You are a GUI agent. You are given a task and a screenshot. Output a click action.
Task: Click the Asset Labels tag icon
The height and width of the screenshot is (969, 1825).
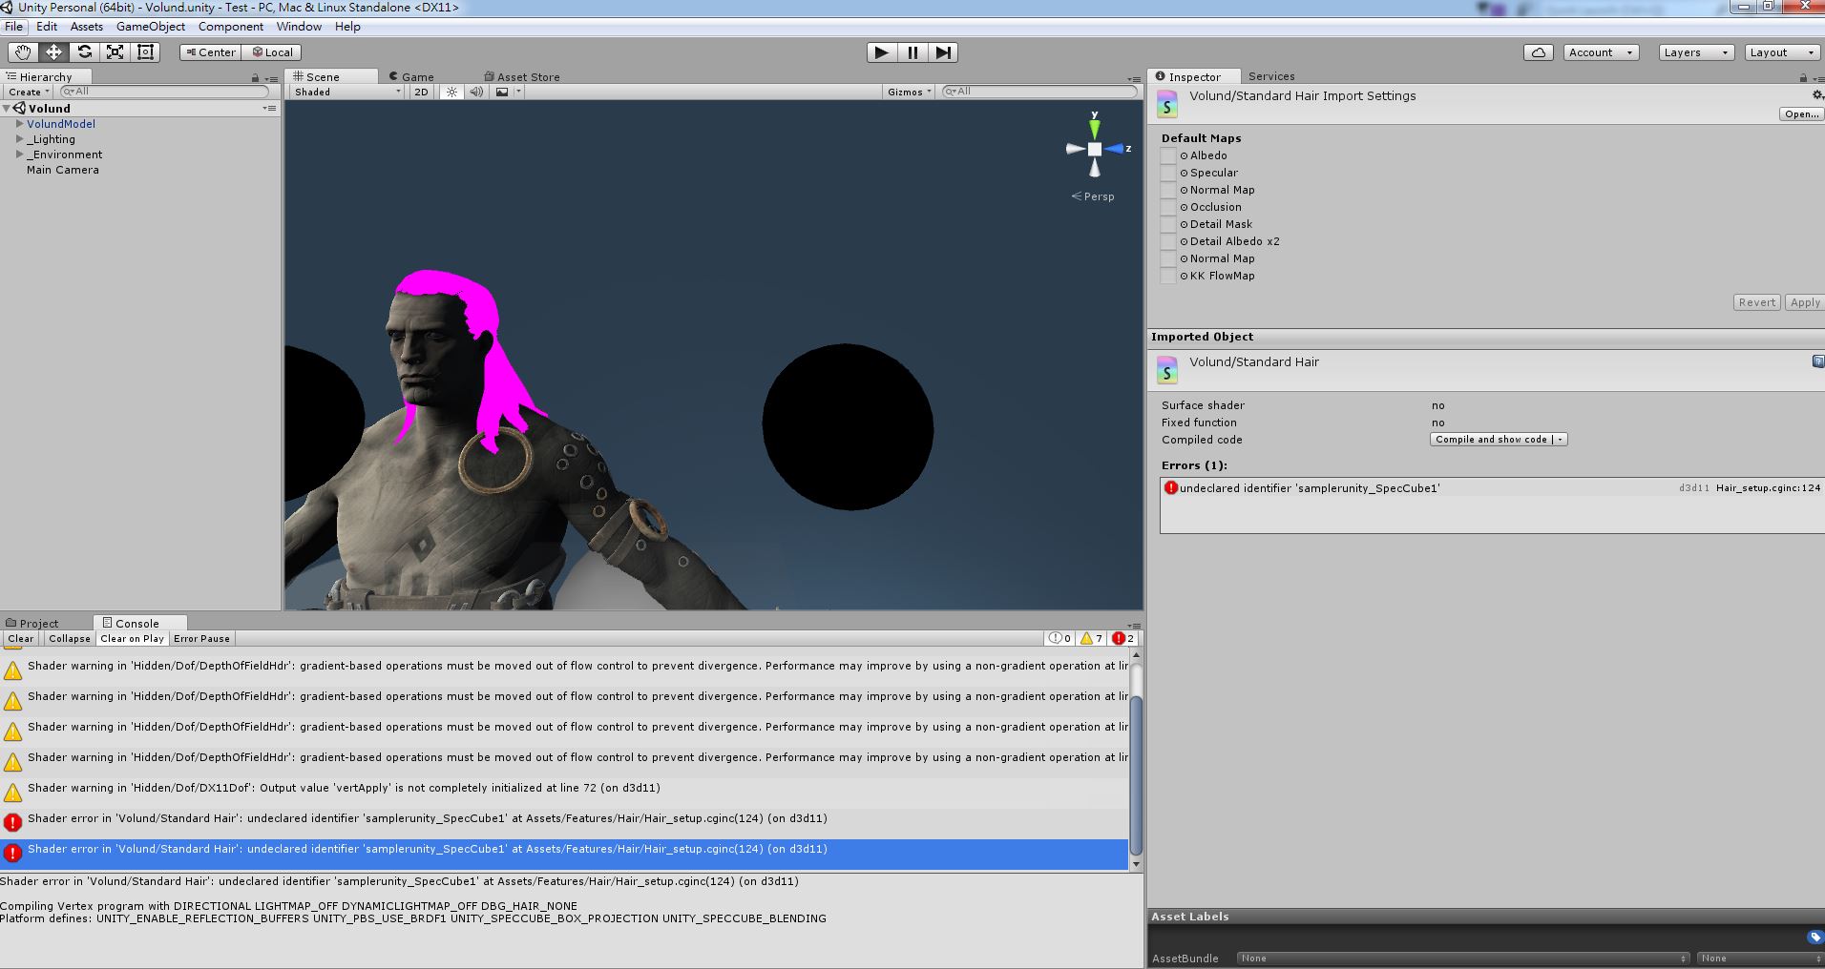pos(1815,938)
